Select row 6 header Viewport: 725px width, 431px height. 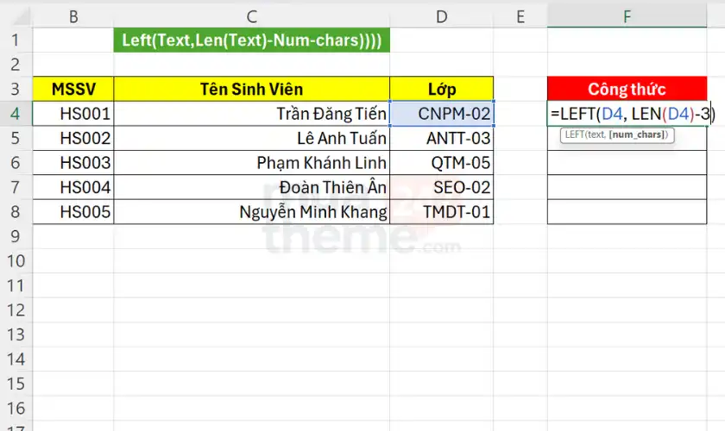pos(16,163)
